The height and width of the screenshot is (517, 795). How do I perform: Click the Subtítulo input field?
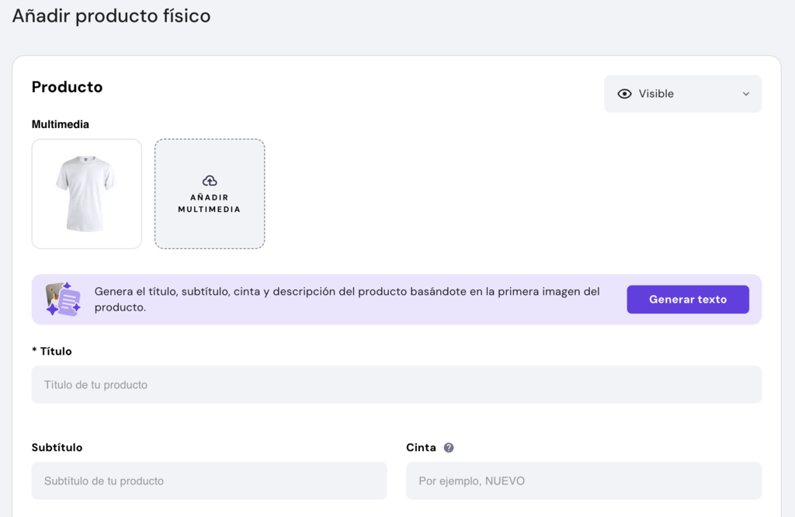click(x=208, y=481)
